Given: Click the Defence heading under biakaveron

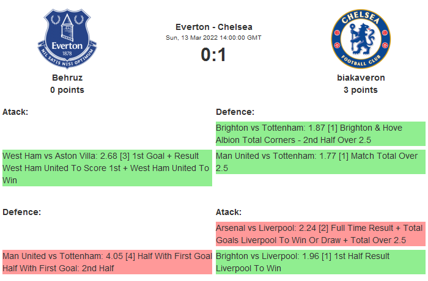Looking at the screenshot, I should click(x=235, y=112).
